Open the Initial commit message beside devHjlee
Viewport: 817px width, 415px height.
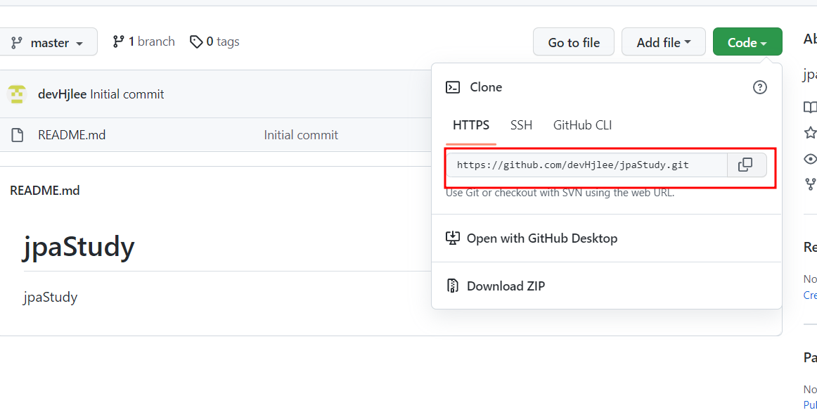127,94
